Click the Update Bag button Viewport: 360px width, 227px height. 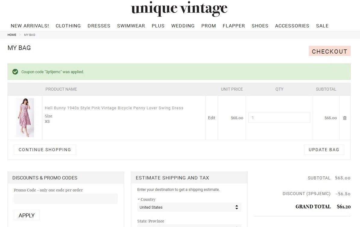pyautogui.click(x=324, y=150)
